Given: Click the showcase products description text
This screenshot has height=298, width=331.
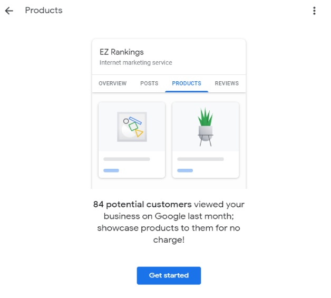Looking at the screenshot, I should pos(169,228).
